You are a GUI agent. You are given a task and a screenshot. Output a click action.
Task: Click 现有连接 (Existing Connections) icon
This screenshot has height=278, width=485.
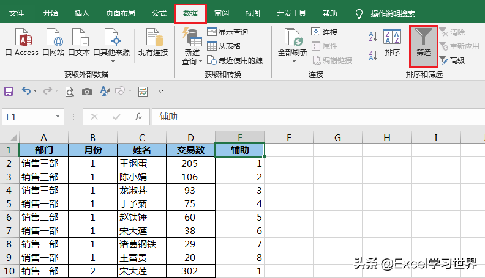[153, 42]
